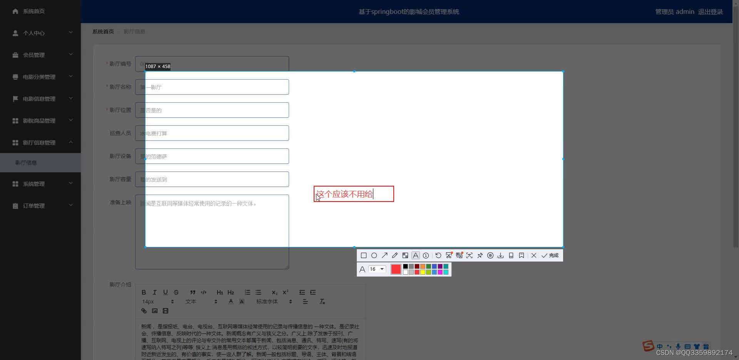The width and height of the screenshot is (739, 360).
Task: Toggle bullet list in editor
Action: pyautogui.click(x=258, y=292)
